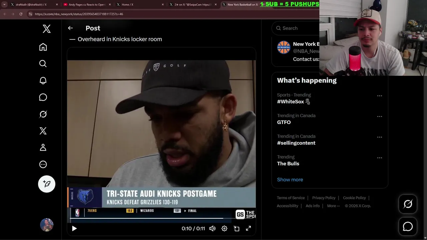Image resolution: width=427 pixels, height=240 pixels.
Task: Close the SwipaCam X tab
Action: pyautogui.click(x=216, y=5)
